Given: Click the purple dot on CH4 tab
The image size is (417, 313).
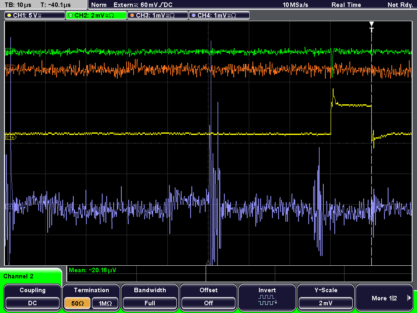Looking at the screenshot, I should pyautogui.click(x=193, y=15).
